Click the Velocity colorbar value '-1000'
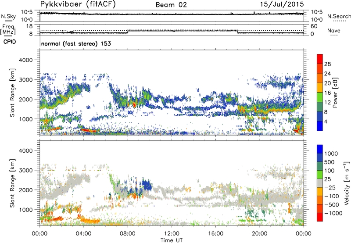The image size is (351, 243). click(333, 213)
